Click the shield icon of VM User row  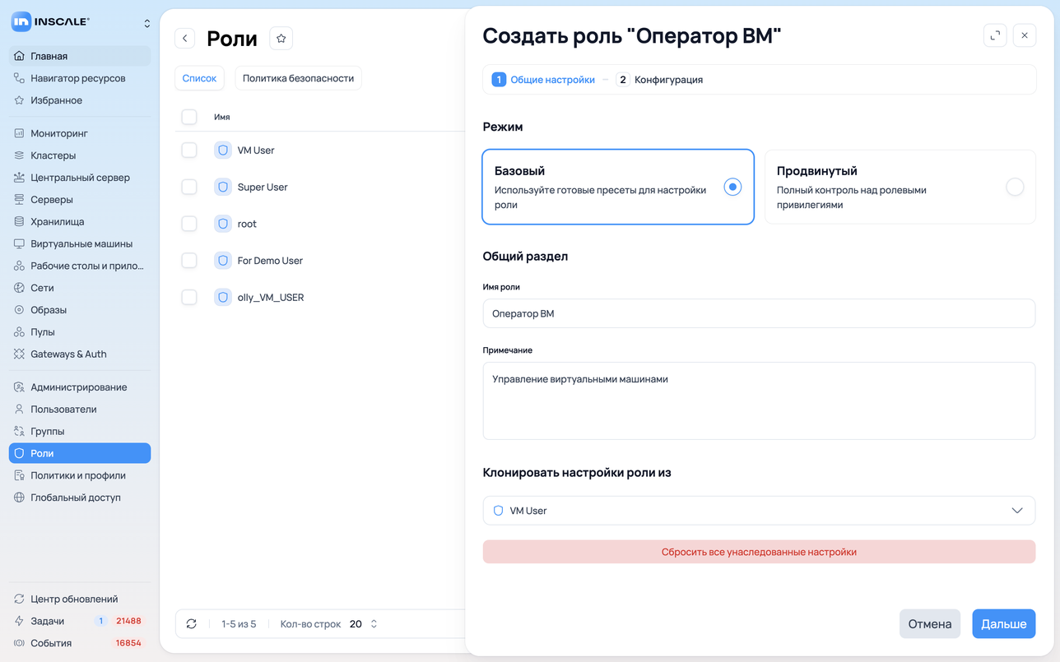click(223, 150)
